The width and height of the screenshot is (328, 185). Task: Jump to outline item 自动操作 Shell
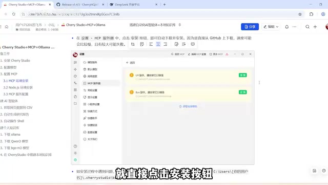click(12, 121)
